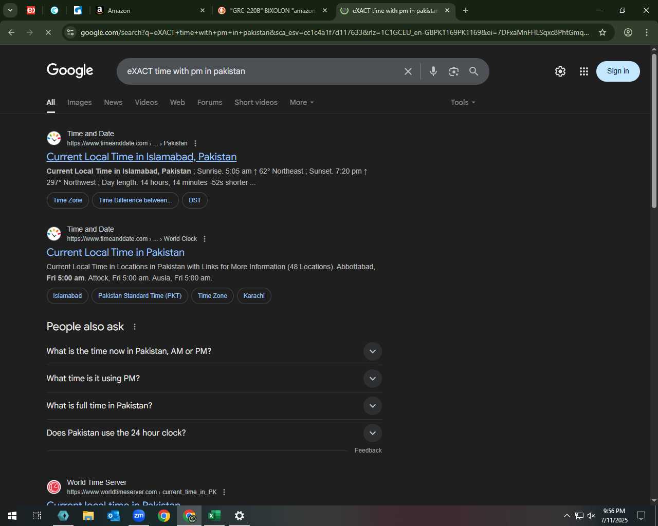Open Outlook from the taskbar
658x526 pixels.
coord(114,516)
